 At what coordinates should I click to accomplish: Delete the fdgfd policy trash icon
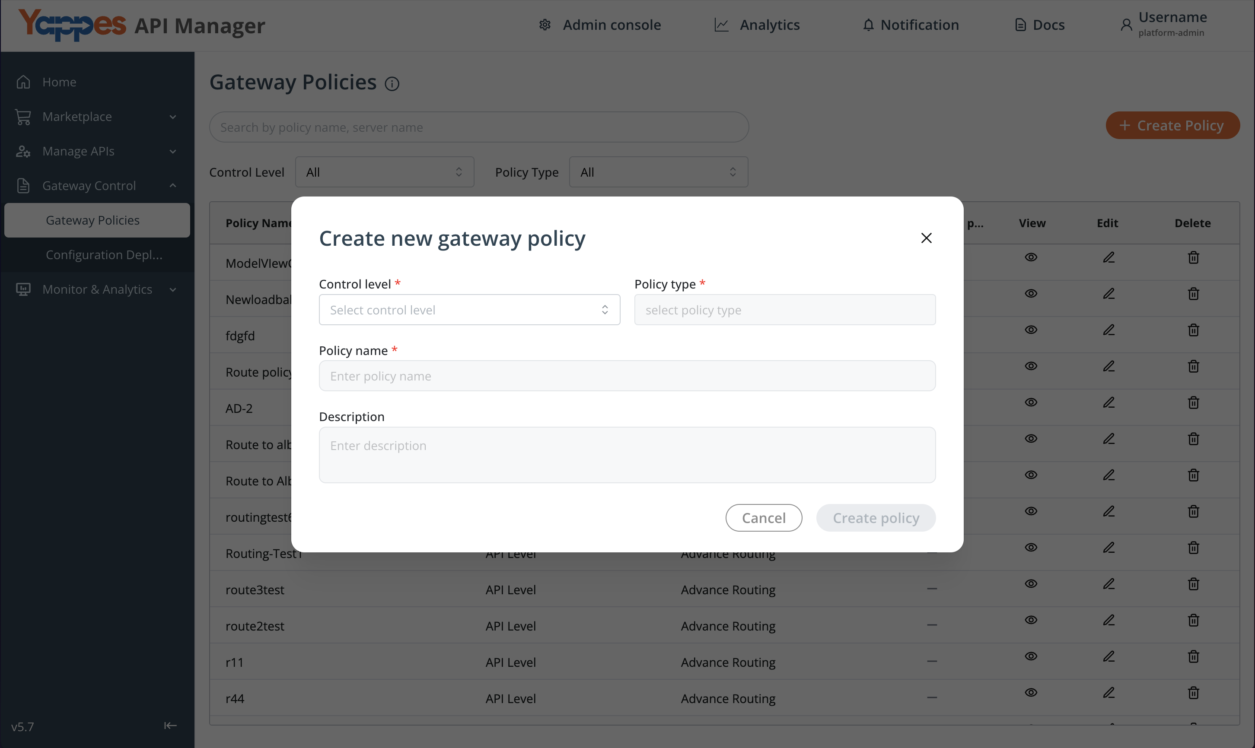pos(1193,330)
